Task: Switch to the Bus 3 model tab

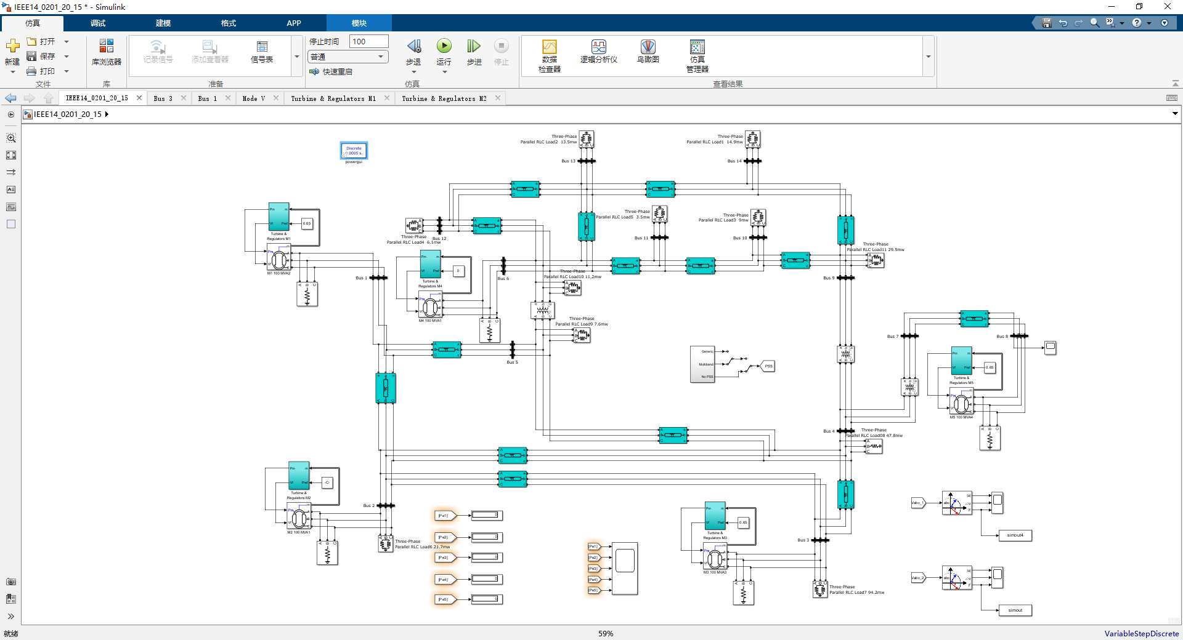Action: [x=163, y=98]
